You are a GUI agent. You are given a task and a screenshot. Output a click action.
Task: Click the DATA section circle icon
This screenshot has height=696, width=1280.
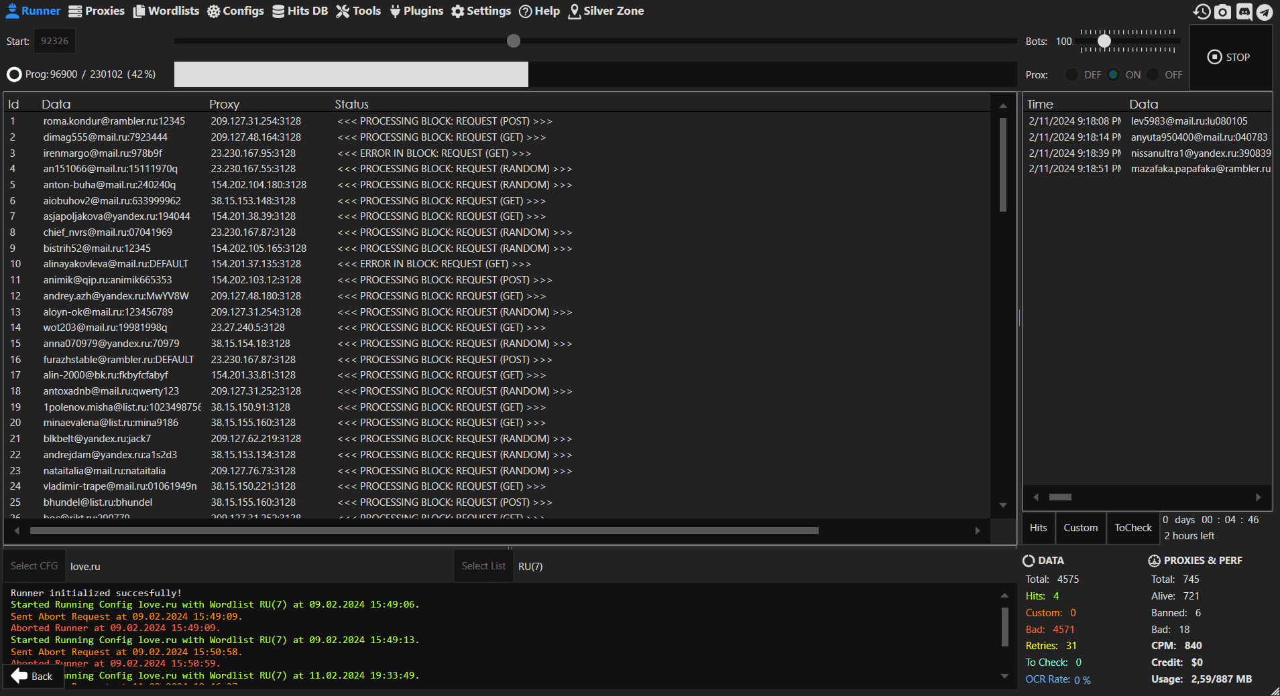[x=1029, y=561]
